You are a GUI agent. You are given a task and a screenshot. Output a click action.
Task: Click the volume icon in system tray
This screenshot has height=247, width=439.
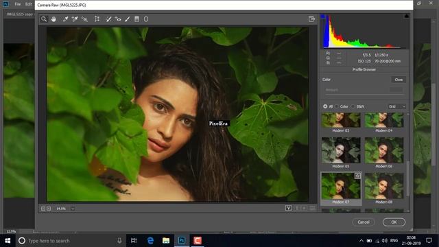click(385, 241)
